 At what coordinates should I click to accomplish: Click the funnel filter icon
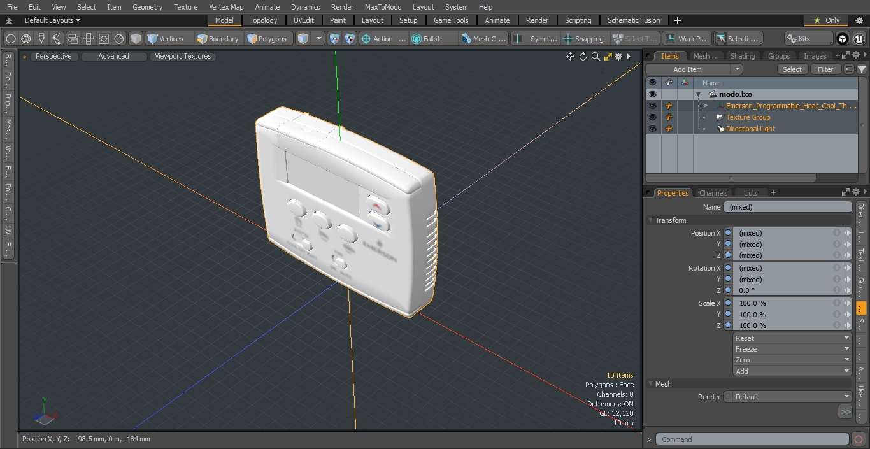click(862, 69)
